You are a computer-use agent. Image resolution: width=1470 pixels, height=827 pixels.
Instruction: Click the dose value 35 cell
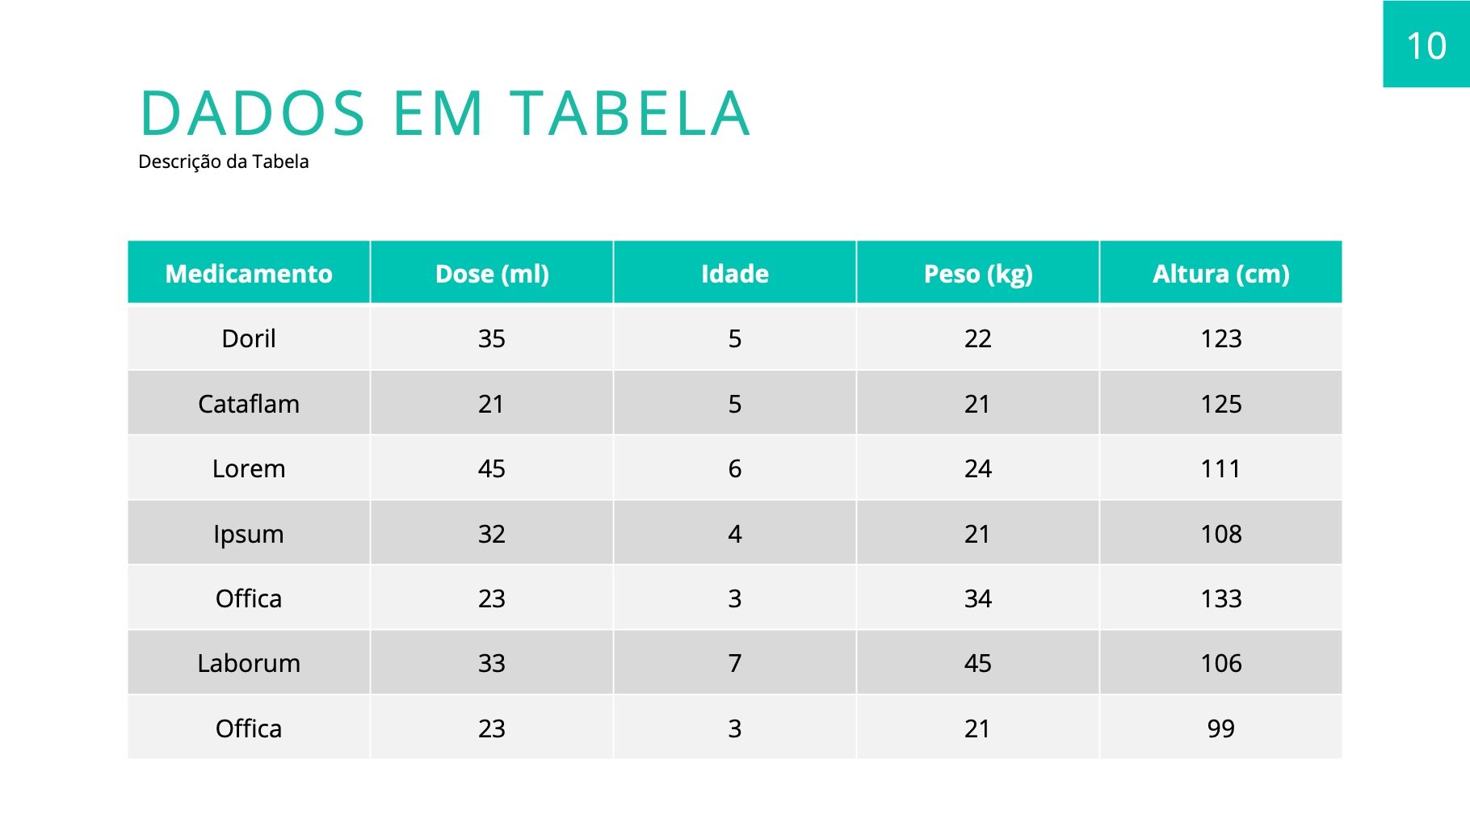(x=492, y=338)
